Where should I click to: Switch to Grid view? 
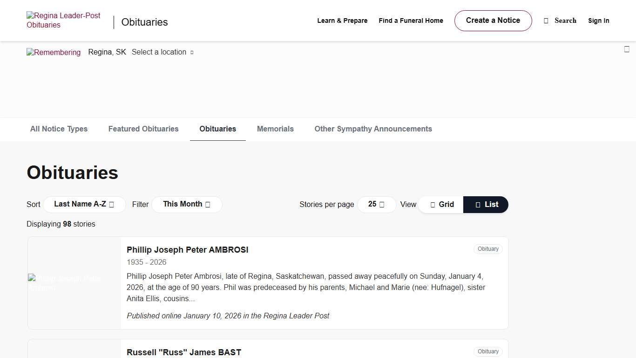pos(441,205)
